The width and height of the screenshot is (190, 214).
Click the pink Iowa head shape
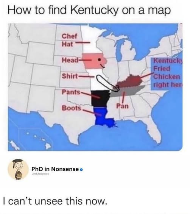[94, 61]
